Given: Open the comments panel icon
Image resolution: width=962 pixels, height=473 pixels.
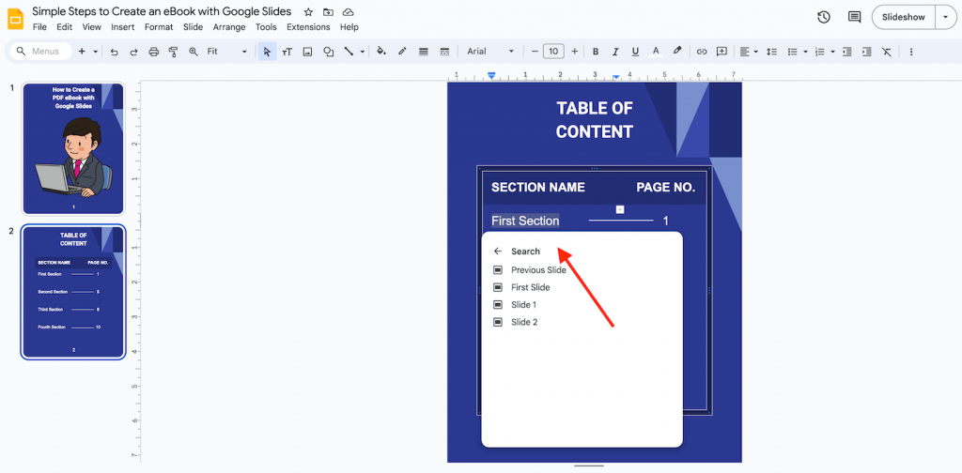Looking at the screenshot, I should pyautogui.click(x=854, y=17).
